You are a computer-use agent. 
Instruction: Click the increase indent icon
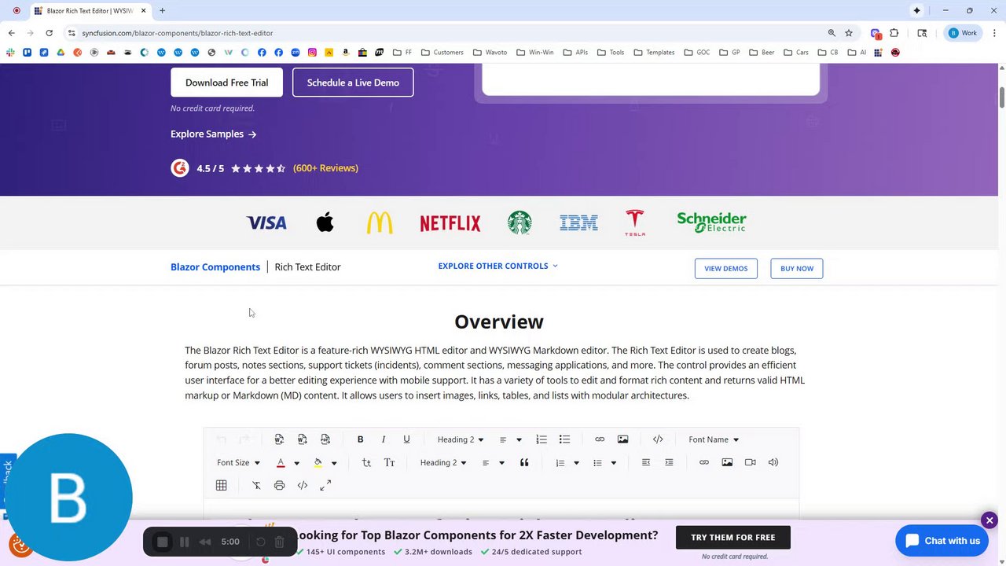click(x=669, y=462)
